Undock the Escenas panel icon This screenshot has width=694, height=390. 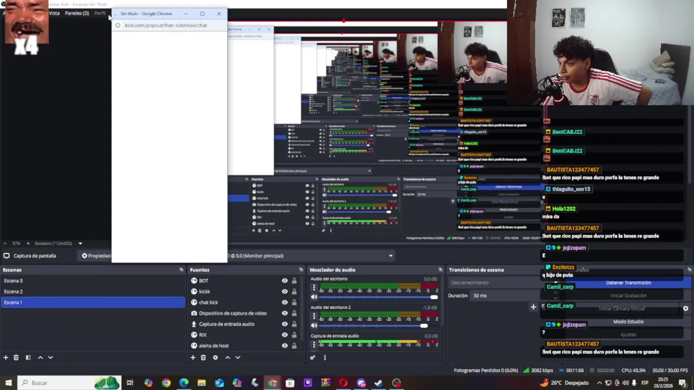coord(181,270)
